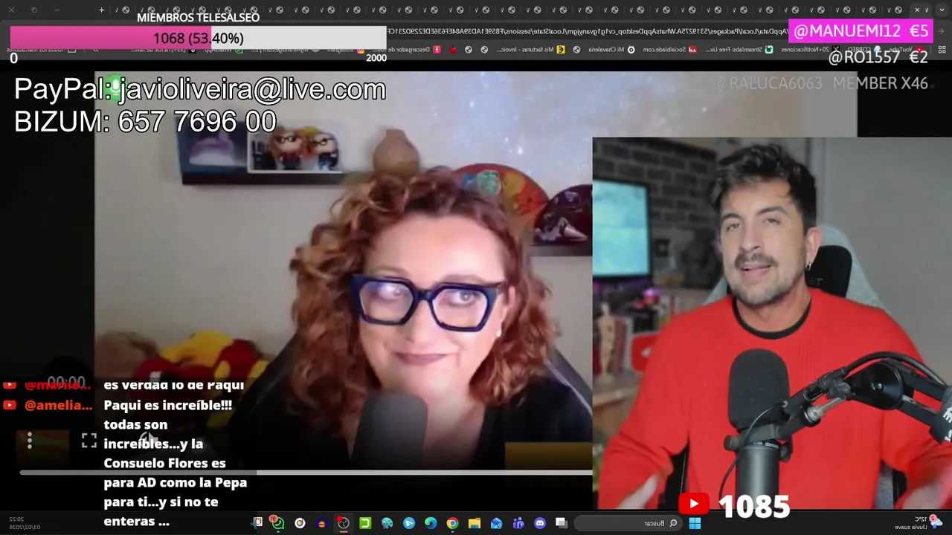Open the taskbar clock showing 20:22
Screen dimensions: 952x535
[x=25, y=523]
